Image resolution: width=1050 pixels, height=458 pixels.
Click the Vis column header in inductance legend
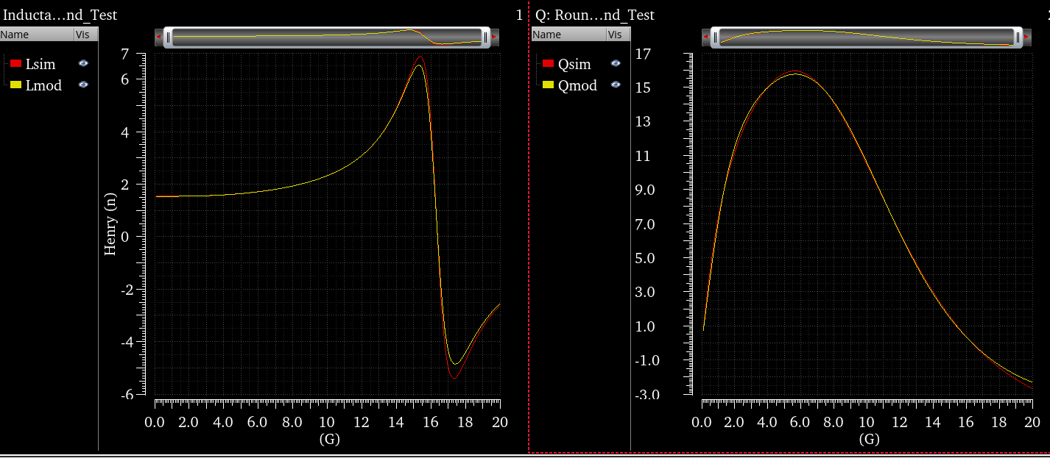tap(85, 35)
